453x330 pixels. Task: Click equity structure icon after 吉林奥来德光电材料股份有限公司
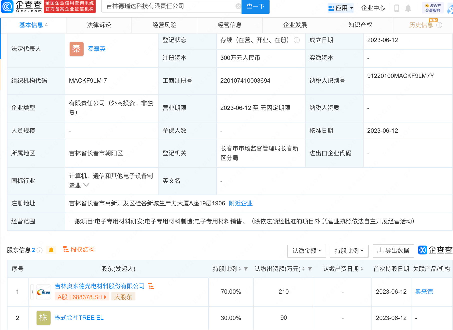(151, 286)
